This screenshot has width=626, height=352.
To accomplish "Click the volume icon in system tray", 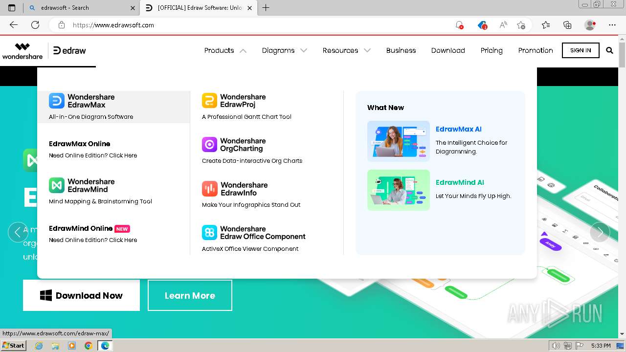I will [556, 346].
